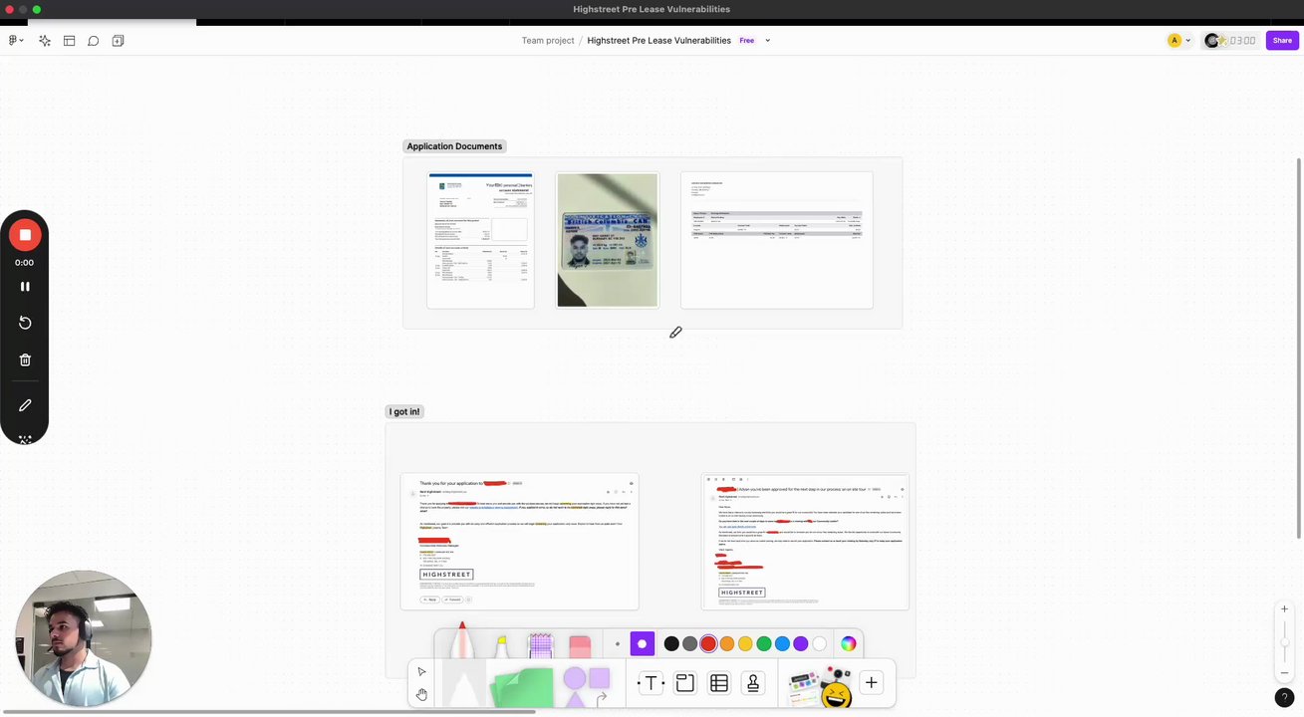Open the comments speech bubble icon

click(x=94, y=41)
